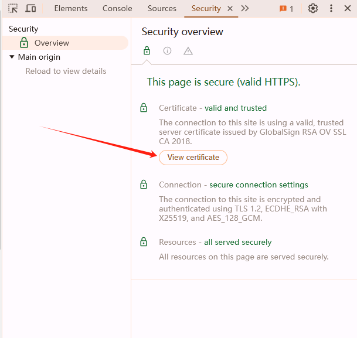This screenshot has width=357, height=338.
Task: Click the 'secure connection settings' text
Action: click(x=259, y=185)
